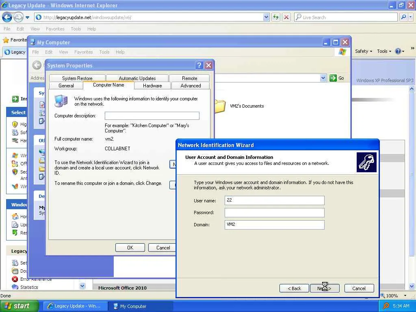Open the zoom level 100% dropdown

[405, 296]
